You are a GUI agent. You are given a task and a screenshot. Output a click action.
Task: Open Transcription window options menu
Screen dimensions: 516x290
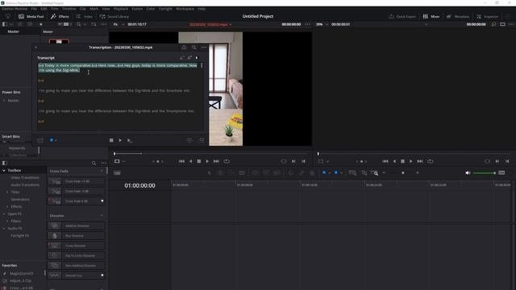(x=204, y=48)
